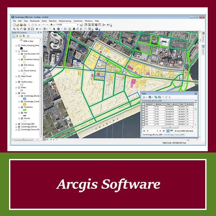Screen dimensions: 216x216
Task: Open the Geoprocessing menu
Action: click(x=65, y=21)
